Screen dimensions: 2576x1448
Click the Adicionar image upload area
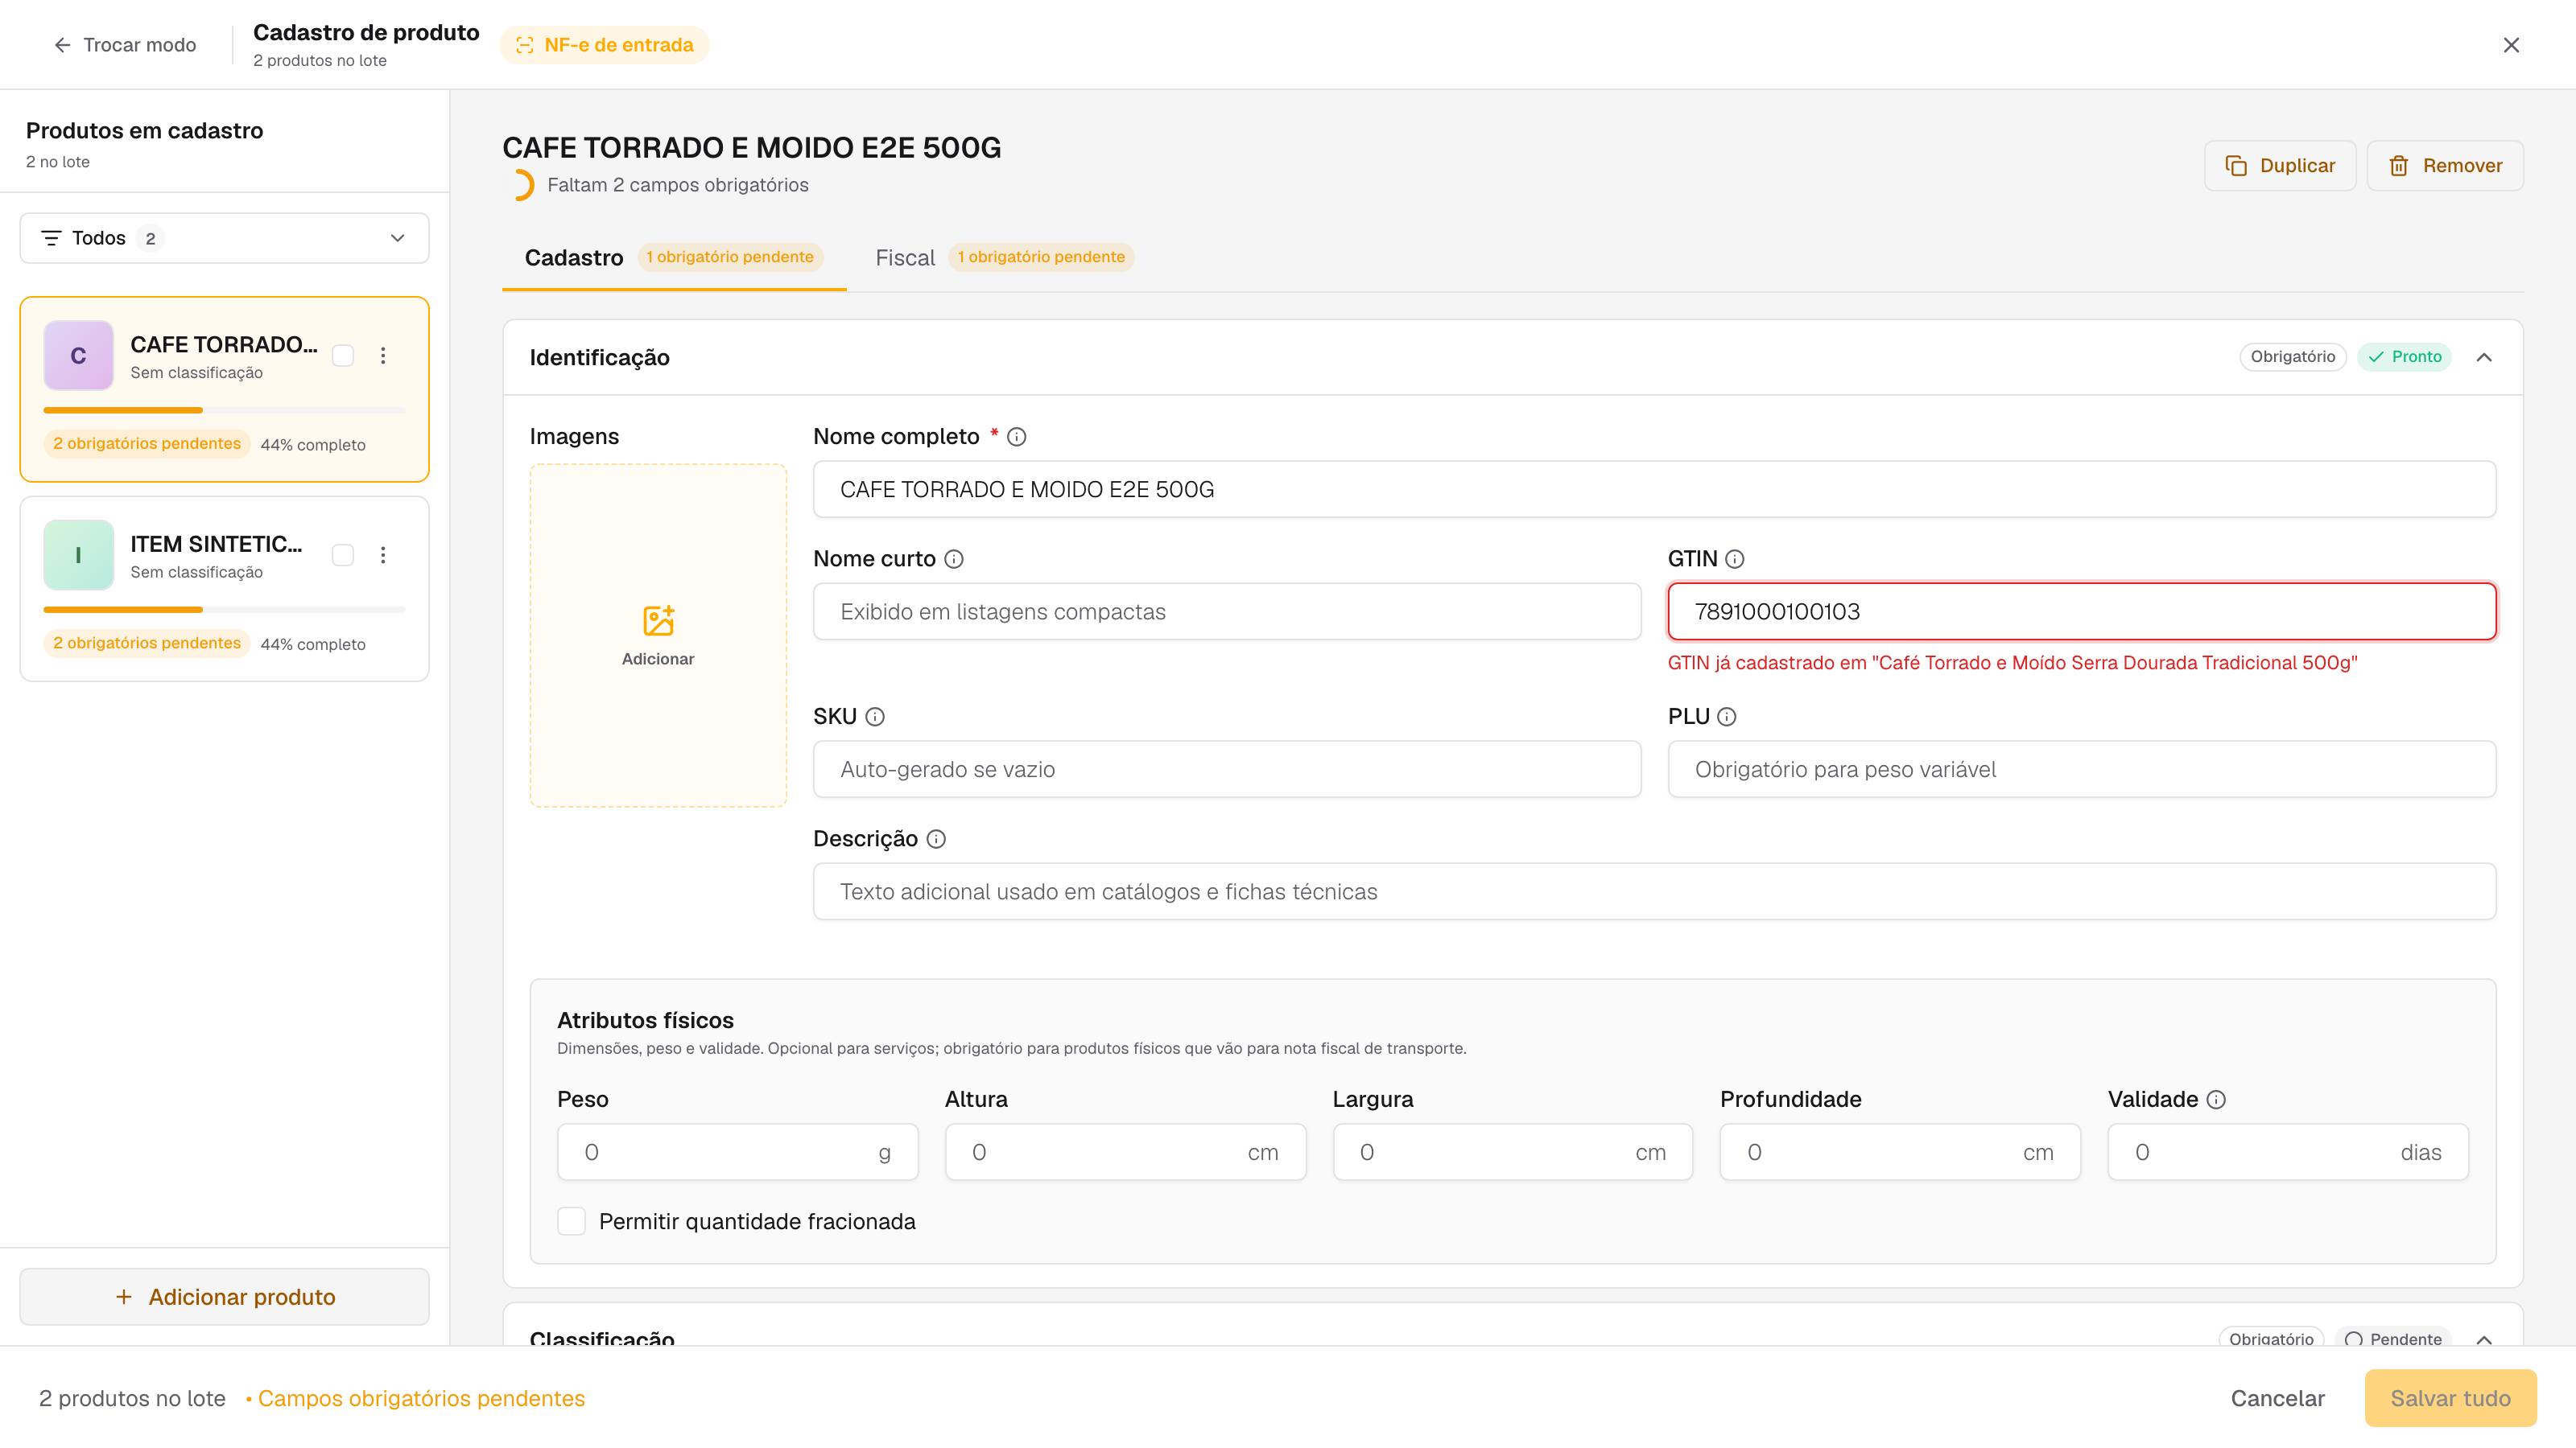[x=658, y=636]
